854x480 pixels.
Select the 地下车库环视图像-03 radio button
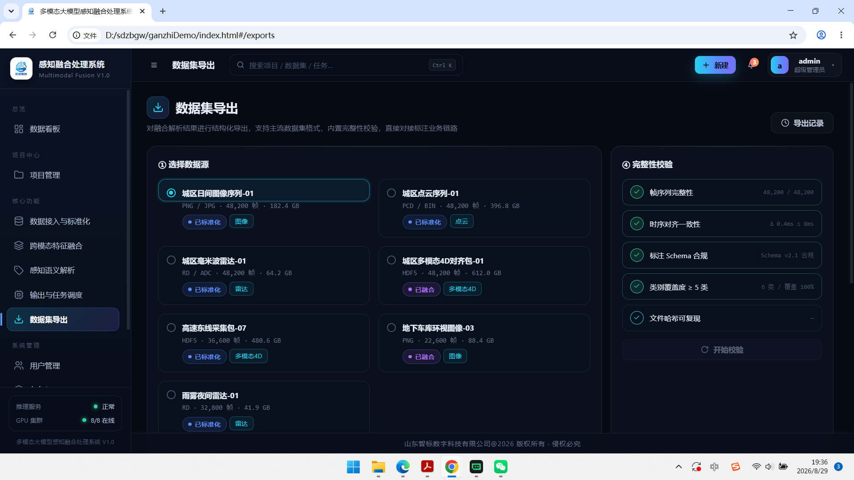[391, 328]
